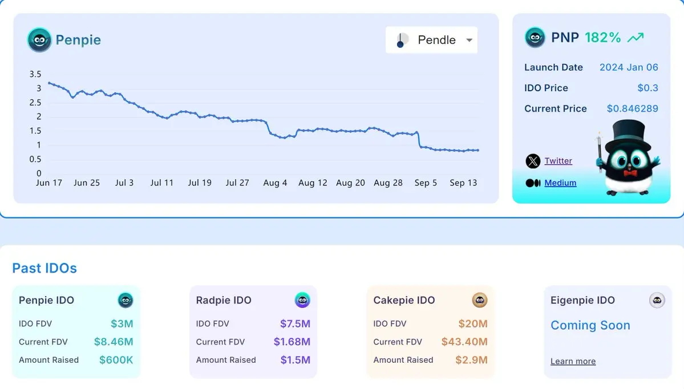Click the $43.40M current FDV value

[464, 342]
